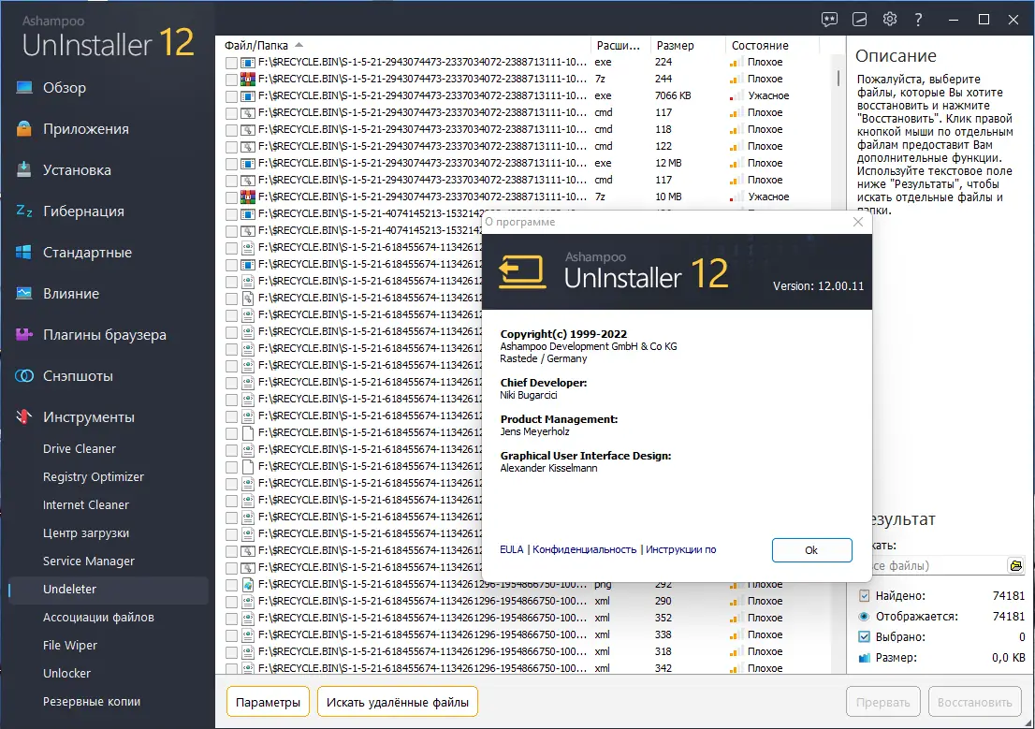The image size is (1035, 729).
Task: Click the WinRAR icon of the 244 7z file
Action: click(248, 79)
